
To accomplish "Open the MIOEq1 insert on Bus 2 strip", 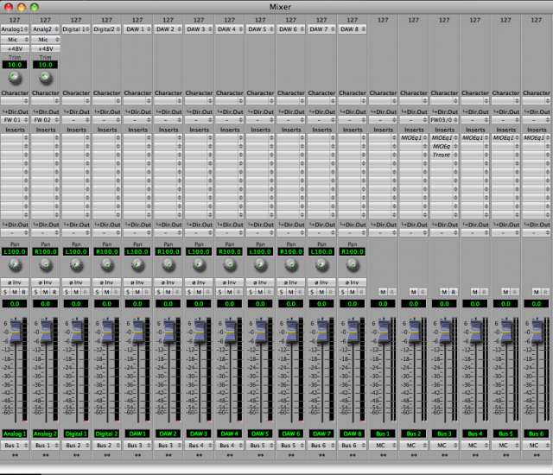I will [414, 138].
